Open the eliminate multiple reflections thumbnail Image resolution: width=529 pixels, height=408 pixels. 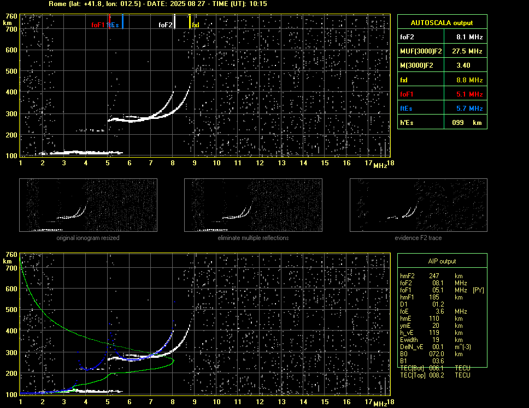coord(253,205)
